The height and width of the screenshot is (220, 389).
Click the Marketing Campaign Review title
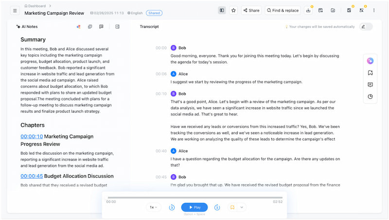(54, 13)
